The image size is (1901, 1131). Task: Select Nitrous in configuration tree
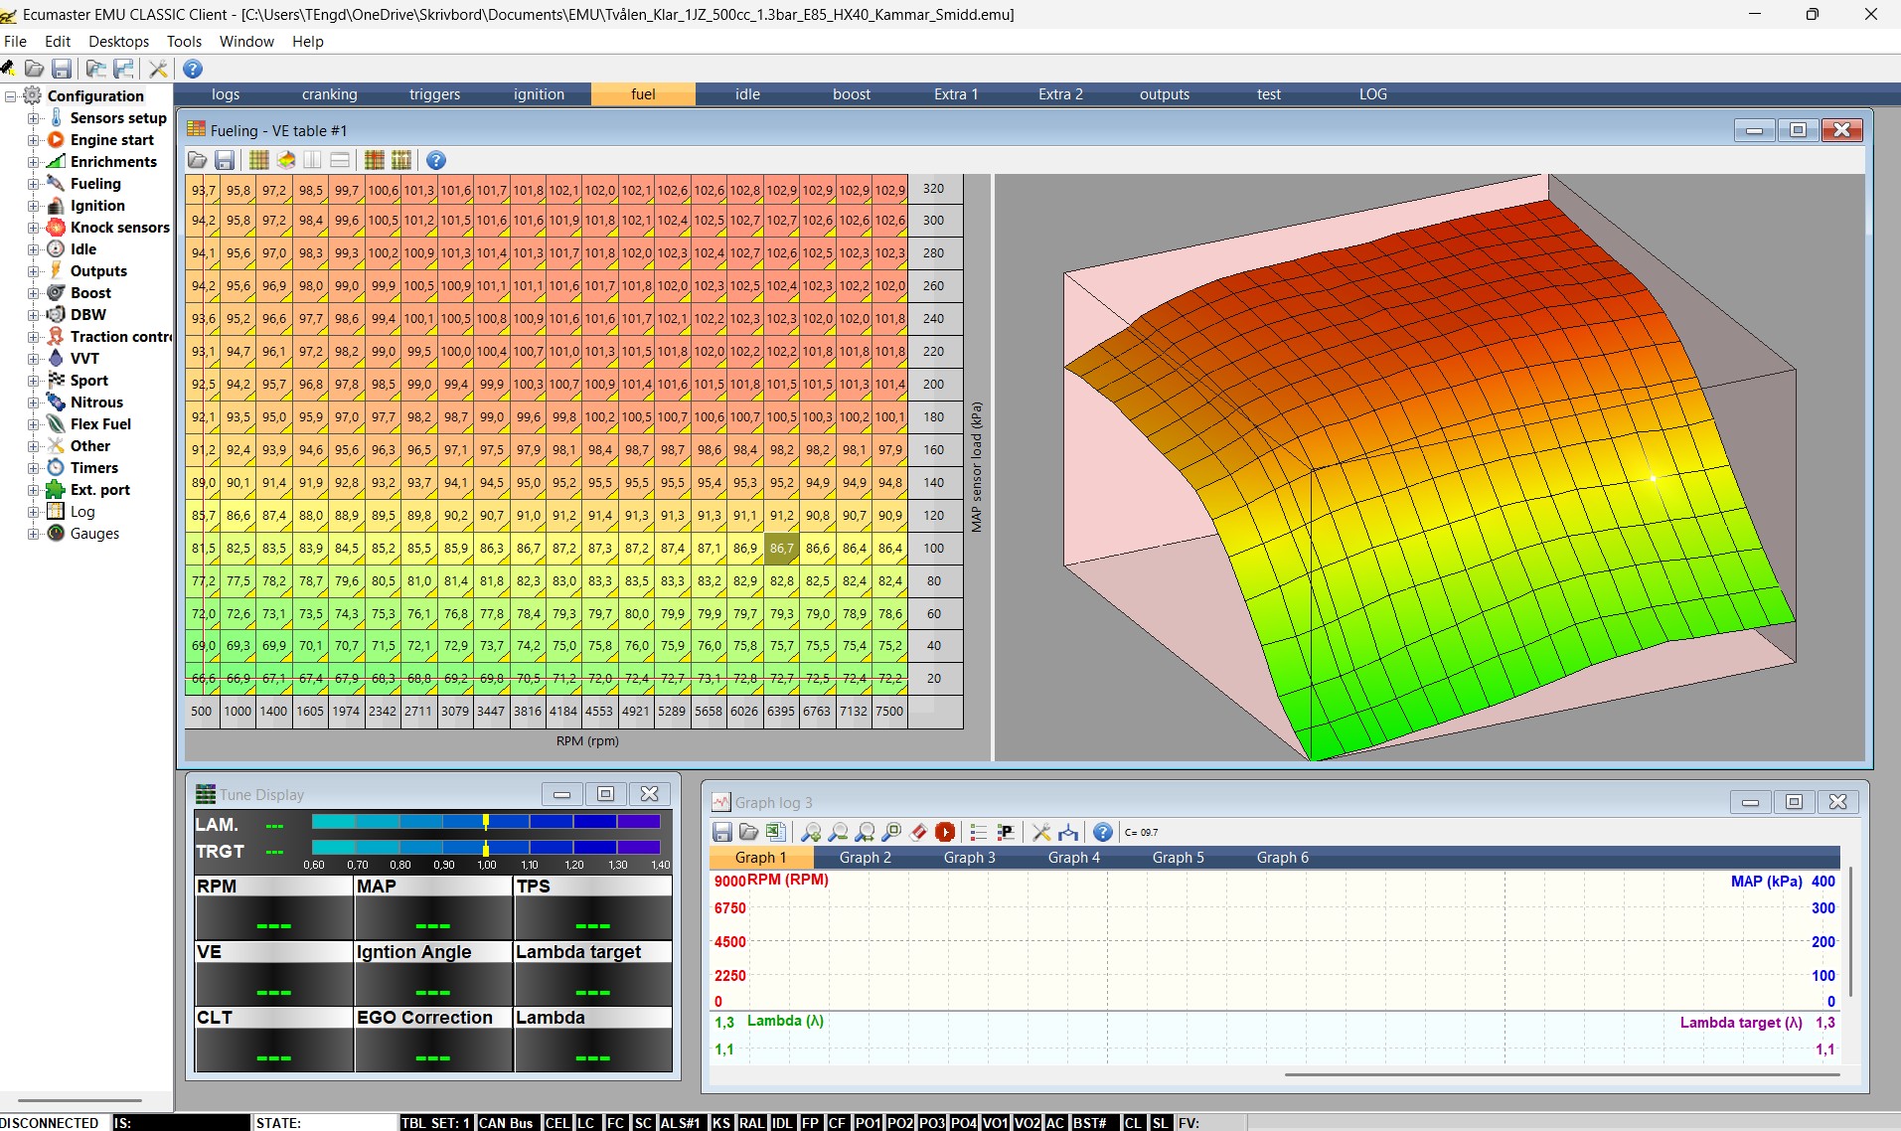pos(96,403)
